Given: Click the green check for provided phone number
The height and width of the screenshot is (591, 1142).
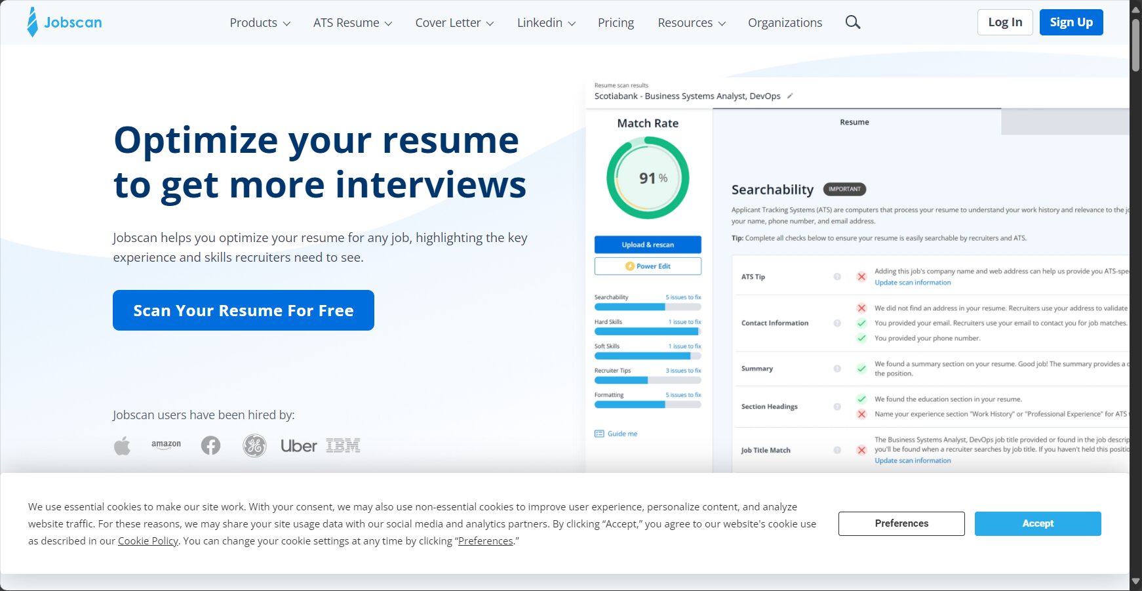Looking at the screenshot, I should click(x=861, y=338).
